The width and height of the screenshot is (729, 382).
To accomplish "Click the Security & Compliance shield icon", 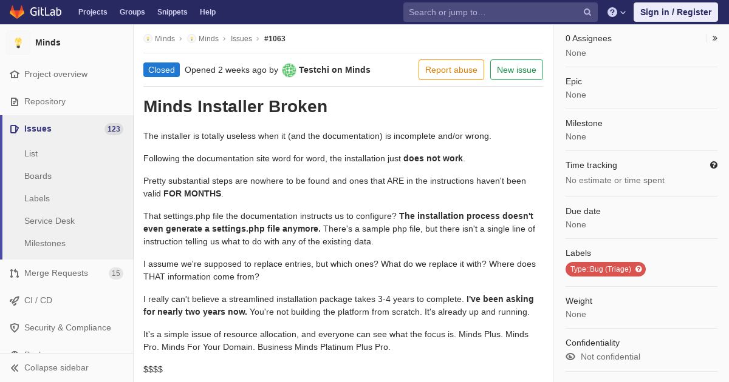I will pyautogui.click(x=15, y=327).
